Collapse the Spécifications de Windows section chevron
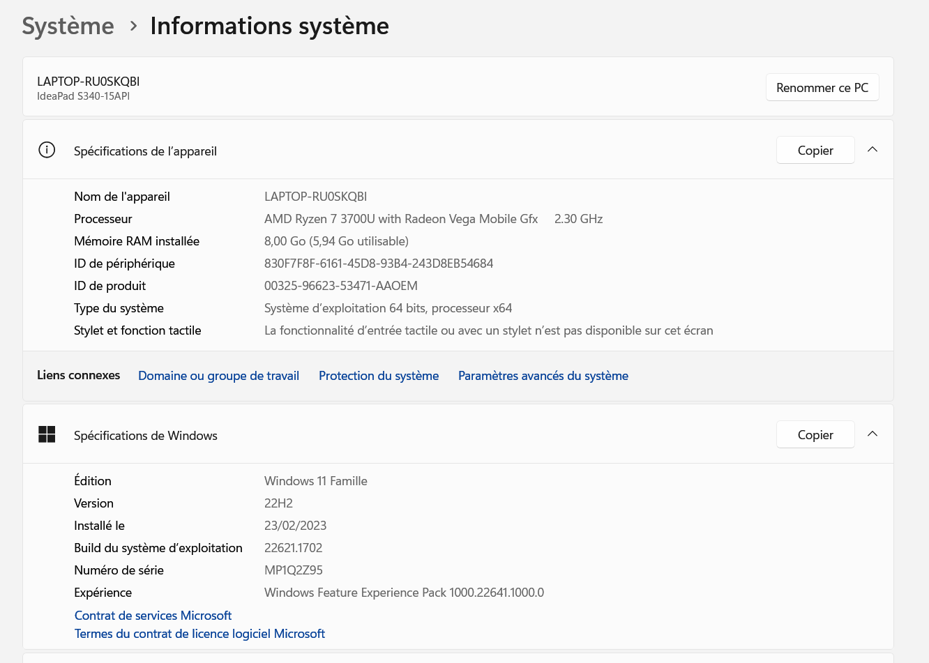 (x=873, y=434)
